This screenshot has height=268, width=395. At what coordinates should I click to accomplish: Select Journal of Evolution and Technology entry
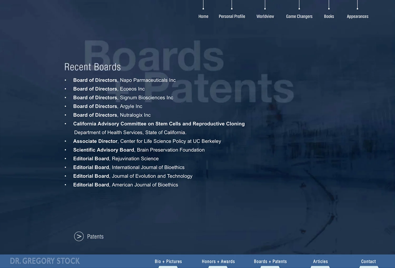point(133,176)
